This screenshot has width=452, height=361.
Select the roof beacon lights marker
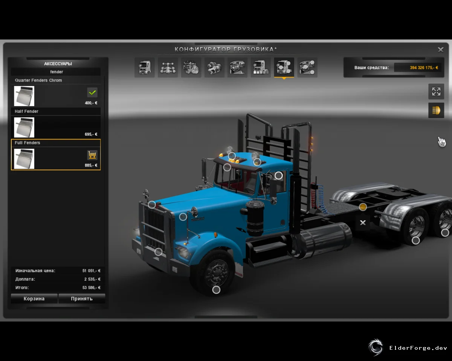coord(232,156)
